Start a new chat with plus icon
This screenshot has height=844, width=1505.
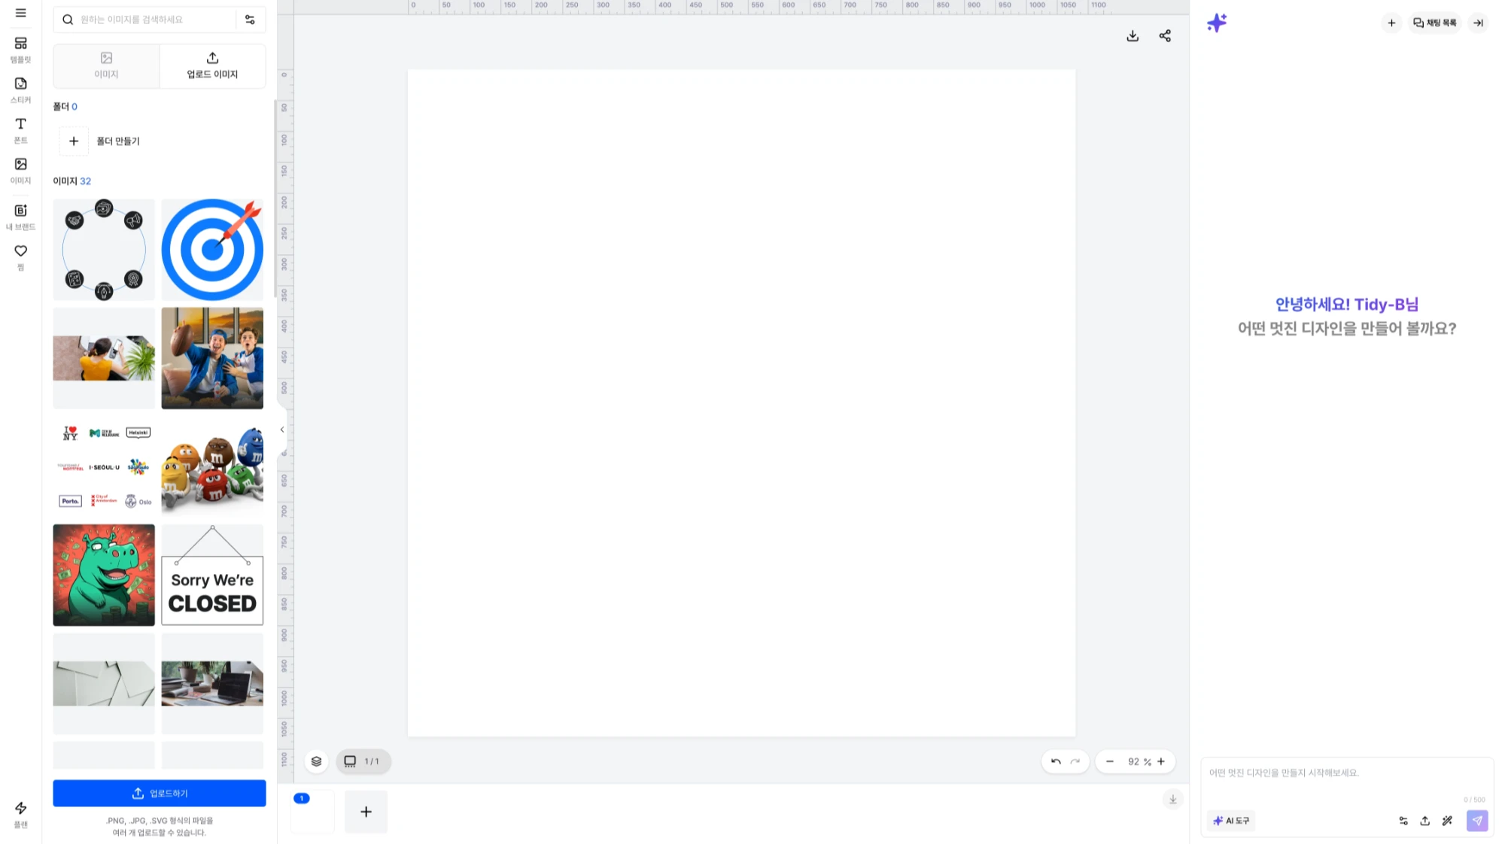pos(1391,23)
